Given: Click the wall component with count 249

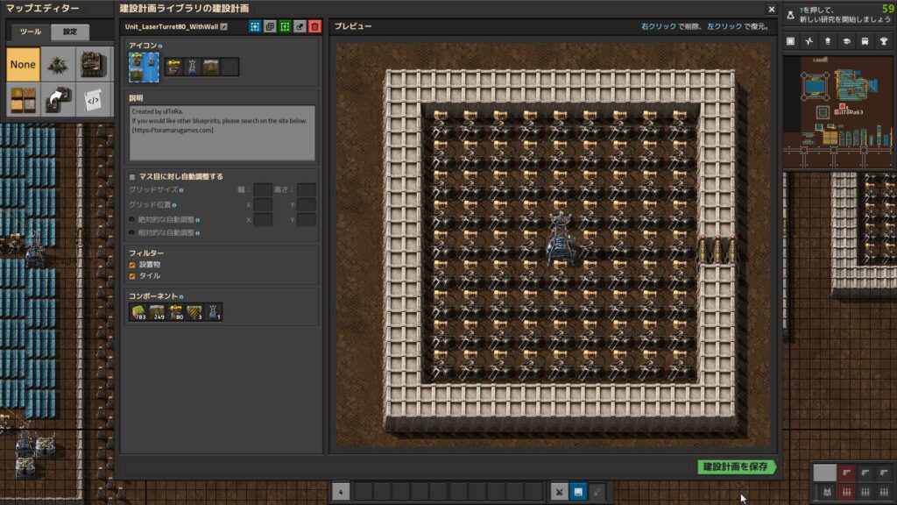Looking at the screenshot, I should [157, 312].
